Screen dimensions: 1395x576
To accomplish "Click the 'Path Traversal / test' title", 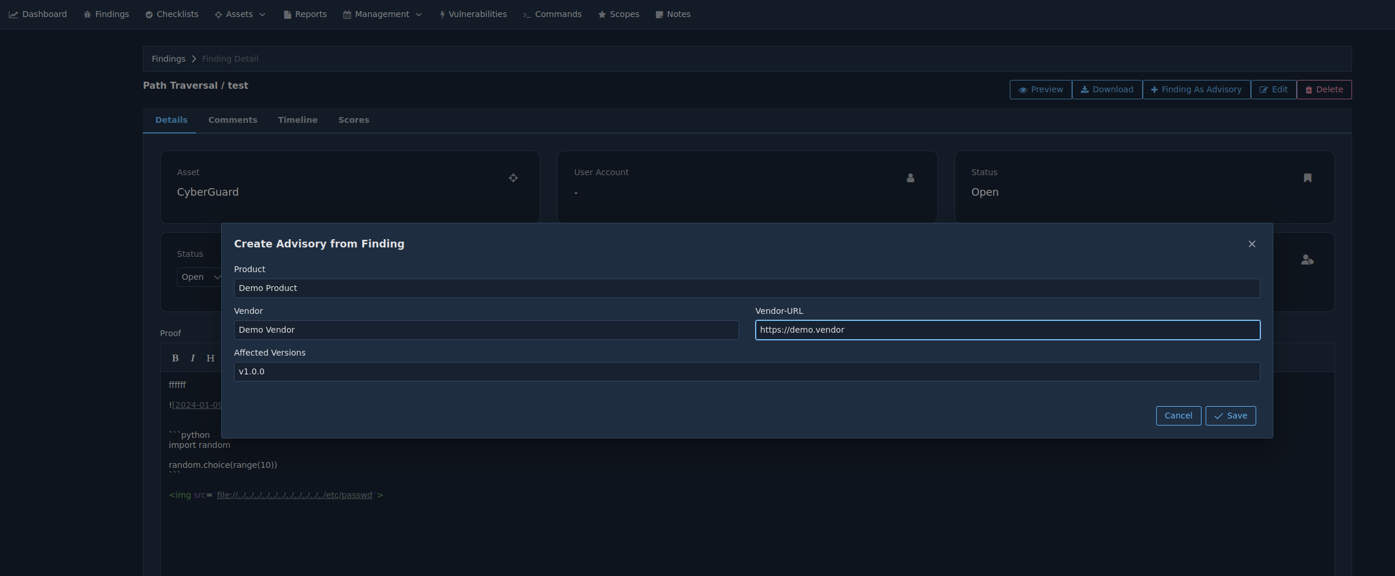I will pos(195,86).
